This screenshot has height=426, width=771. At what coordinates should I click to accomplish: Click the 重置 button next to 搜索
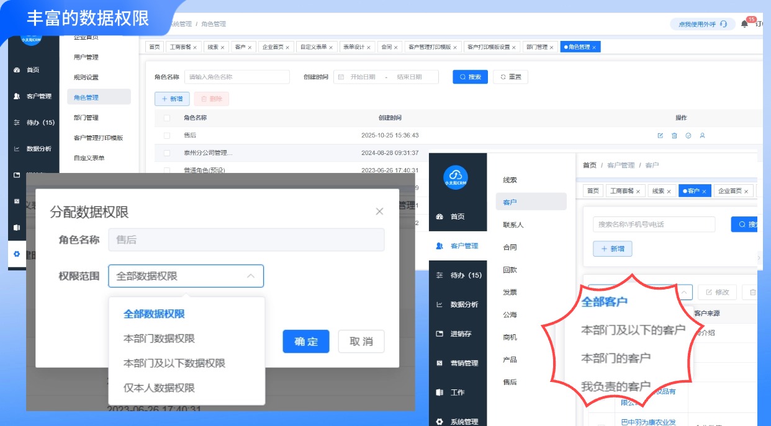click(510, 77)
